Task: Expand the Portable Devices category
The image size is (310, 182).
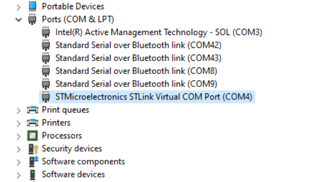Action: click(19, 7)
